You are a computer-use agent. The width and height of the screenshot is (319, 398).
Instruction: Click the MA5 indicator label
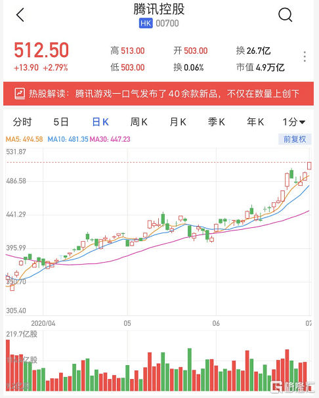point(24,139)
